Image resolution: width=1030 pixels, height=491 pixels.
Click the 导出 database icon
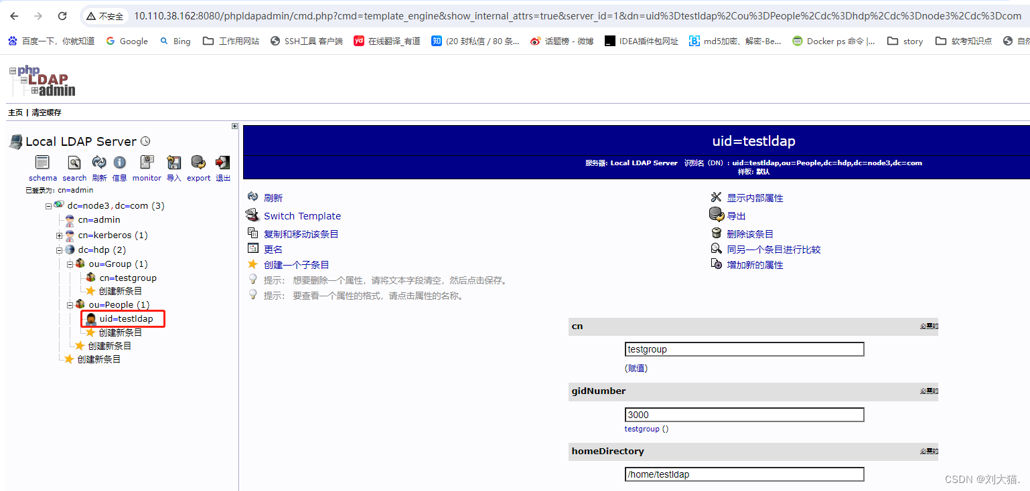[717, 215]
